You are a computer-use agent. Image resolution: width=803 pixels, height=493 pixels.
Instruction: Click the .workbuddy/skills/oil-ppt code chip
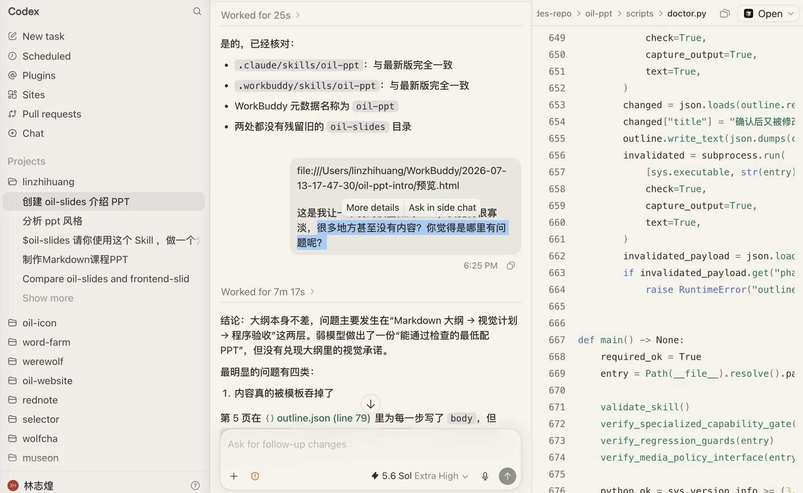tap(307, 86)
